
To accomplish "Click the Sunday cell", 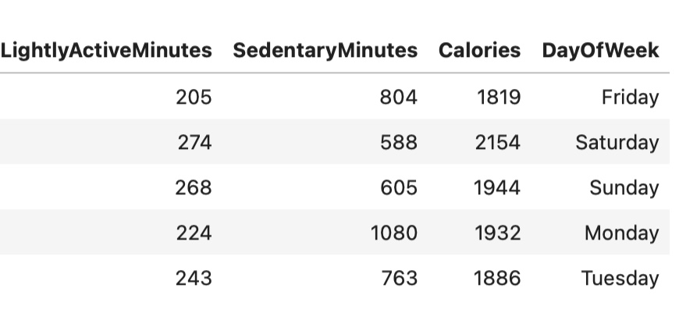I will [624, 188].
